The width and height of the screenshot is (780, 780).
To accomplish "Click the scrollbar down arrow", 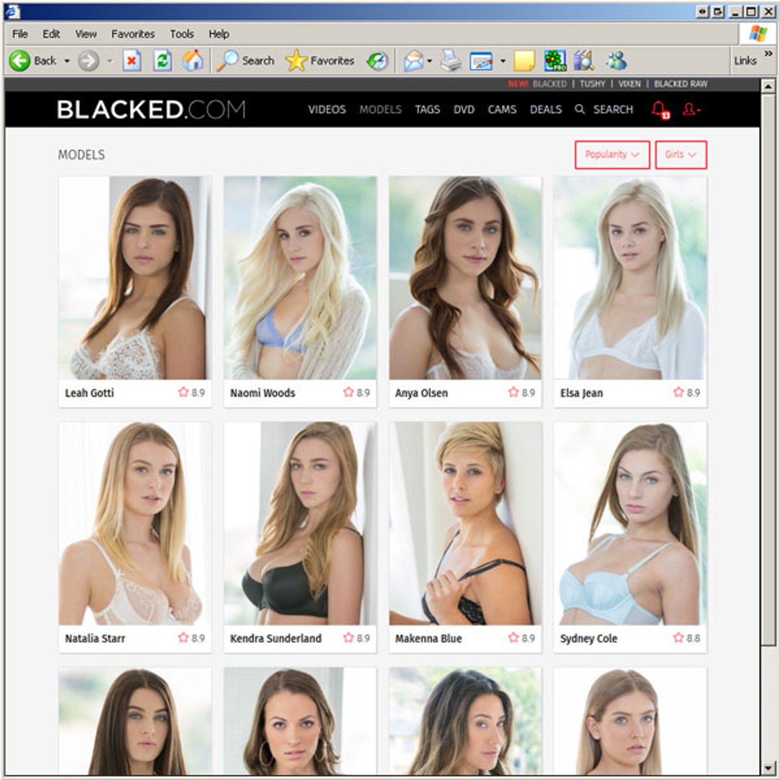I will (768, 768).
